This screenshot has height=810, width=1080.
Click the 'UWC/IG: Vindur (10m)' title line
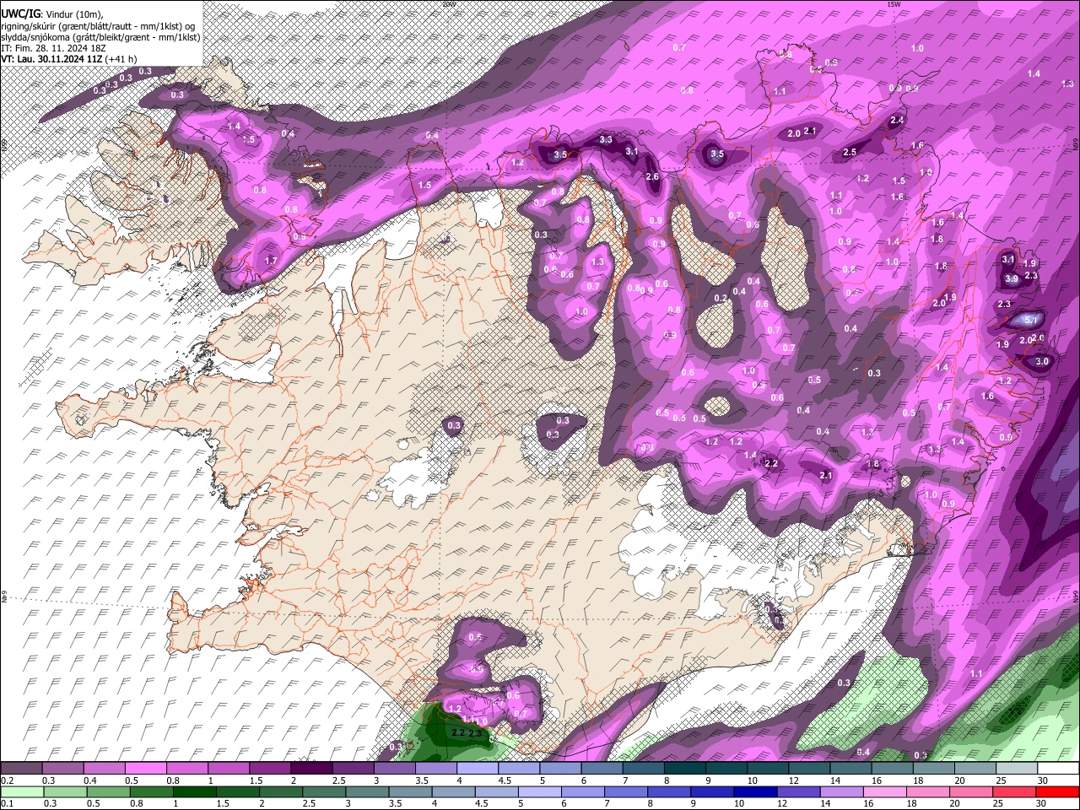(x=52, y=14)
